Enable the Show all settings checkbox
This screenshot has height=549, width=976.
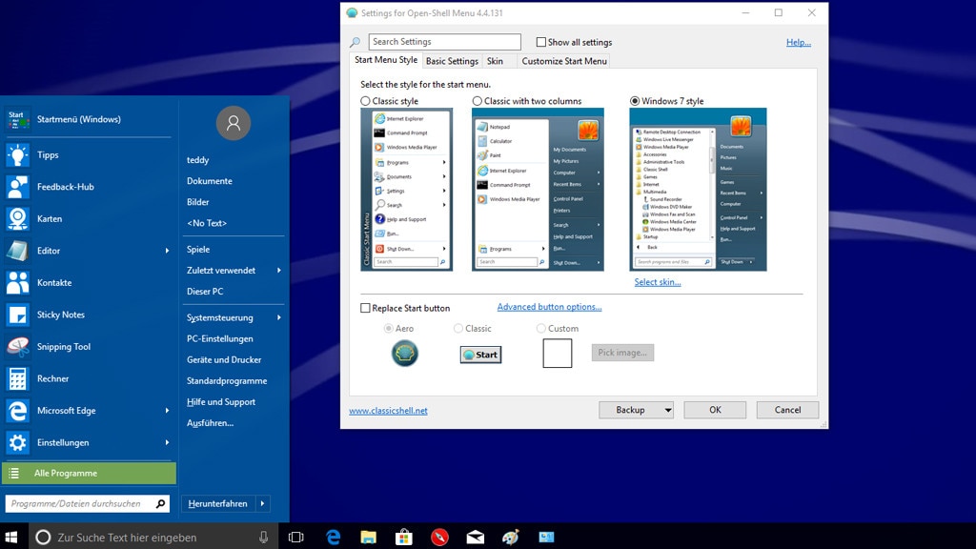(x=540, y=42)
